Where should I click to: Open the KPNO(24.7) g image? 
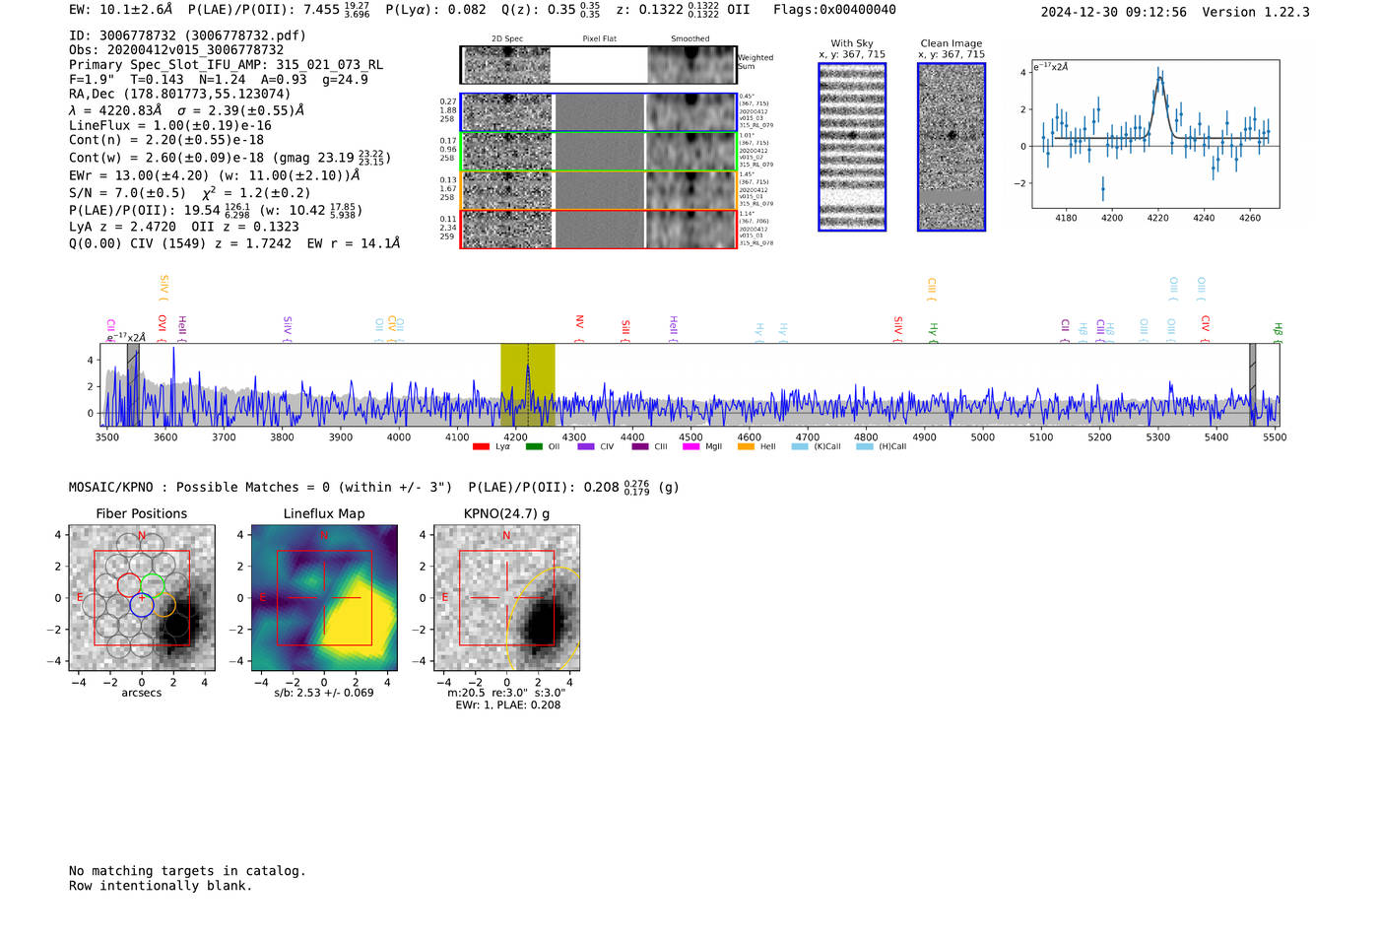click(x=506, y=598)
